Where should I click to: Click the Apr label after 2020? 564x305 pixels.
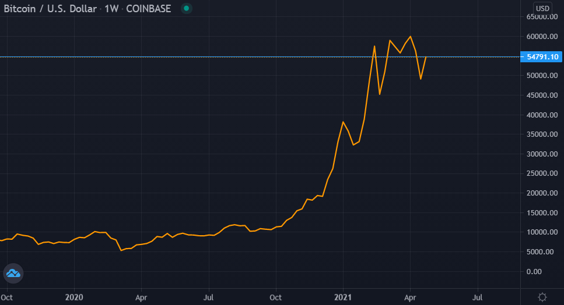141,297
